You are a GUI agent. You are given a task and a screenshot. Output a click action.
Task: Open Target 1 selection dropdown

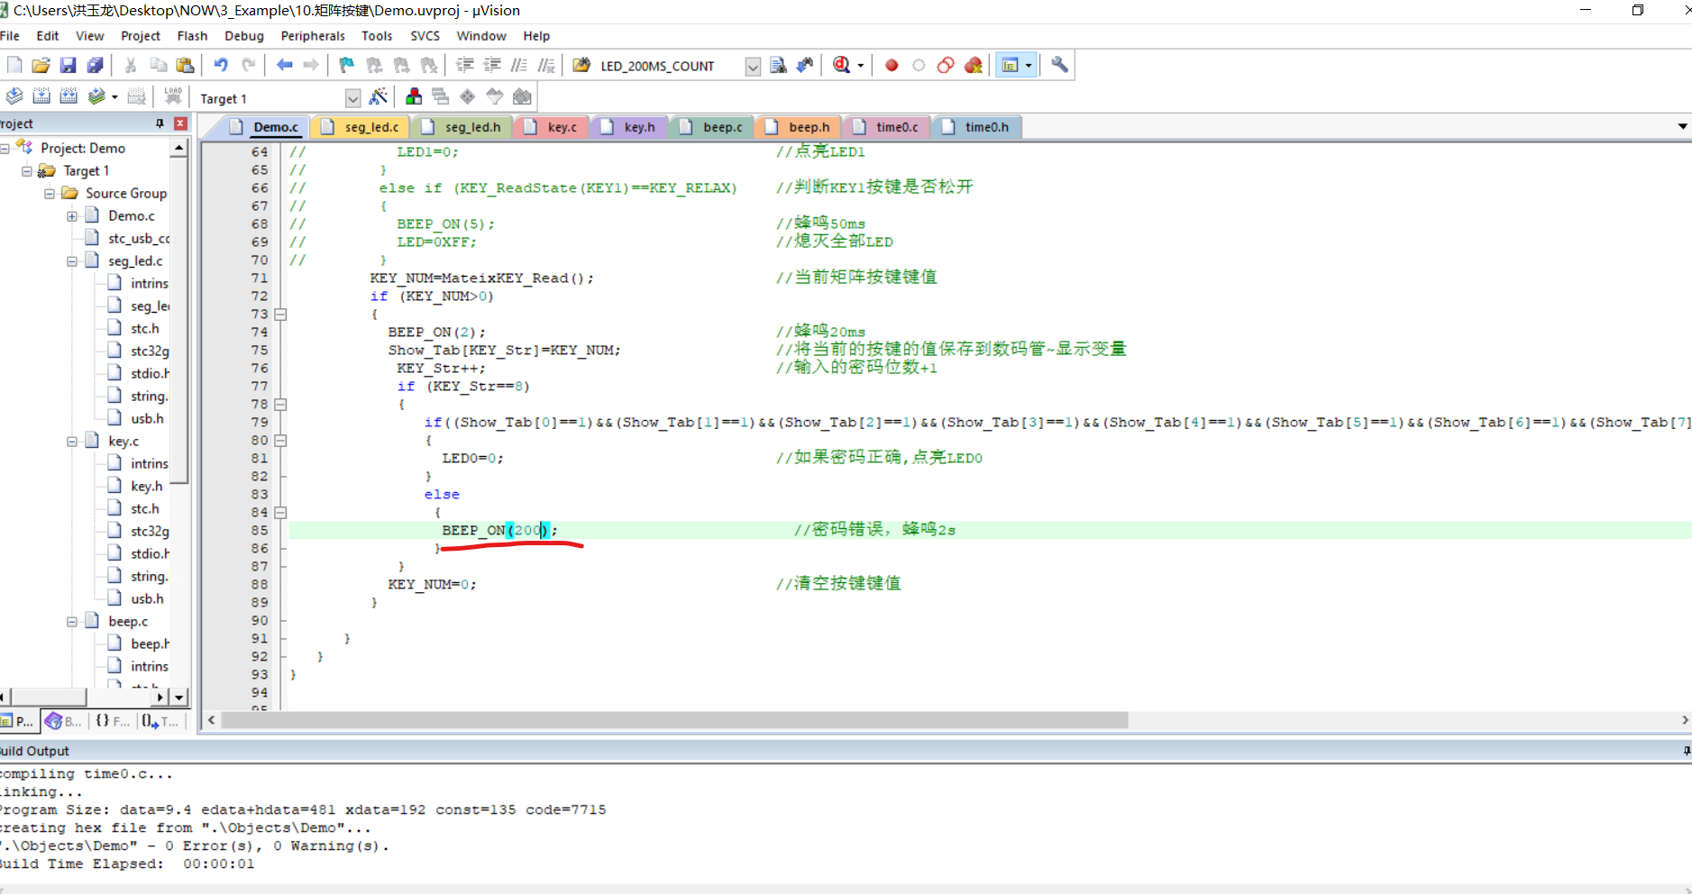[x=352, y=98]
